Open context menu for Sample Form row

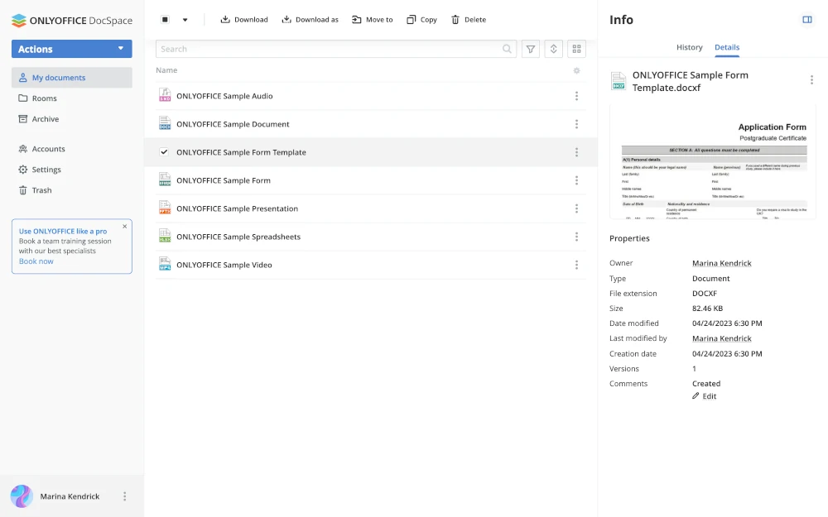576,180
